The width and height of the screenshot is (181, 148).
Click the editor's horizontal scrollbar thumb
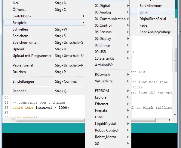tap(86, 120)
